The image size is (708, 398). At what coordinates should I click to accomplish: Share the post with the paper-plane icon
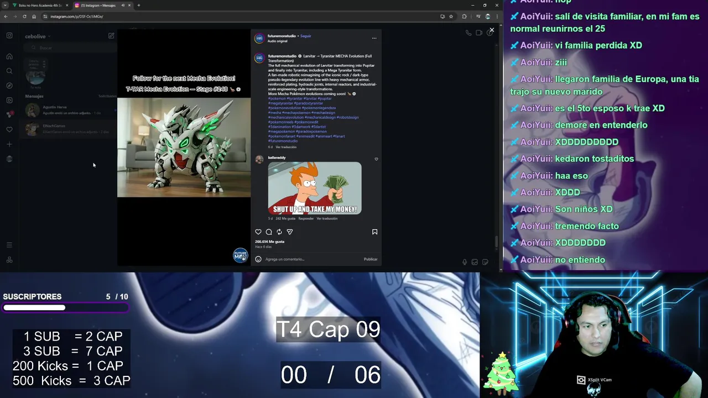pyautogui.click(x=290, y=232)
